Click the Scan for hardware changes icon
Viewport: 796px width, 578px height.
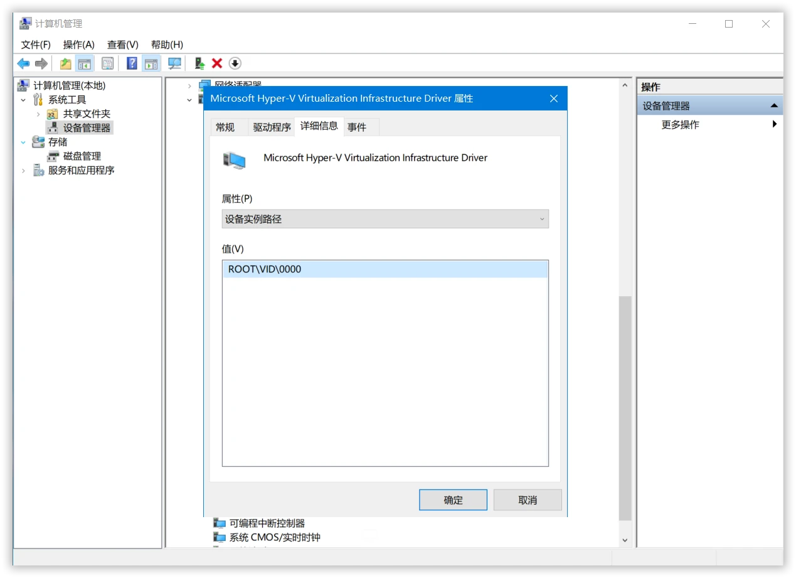point(174,63)
